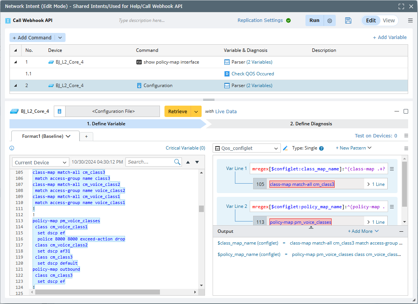The width and height of the screenshot is (418, 304).
Task: Open the hamburger menu beside Edit/View
Action: pos(410,20)
